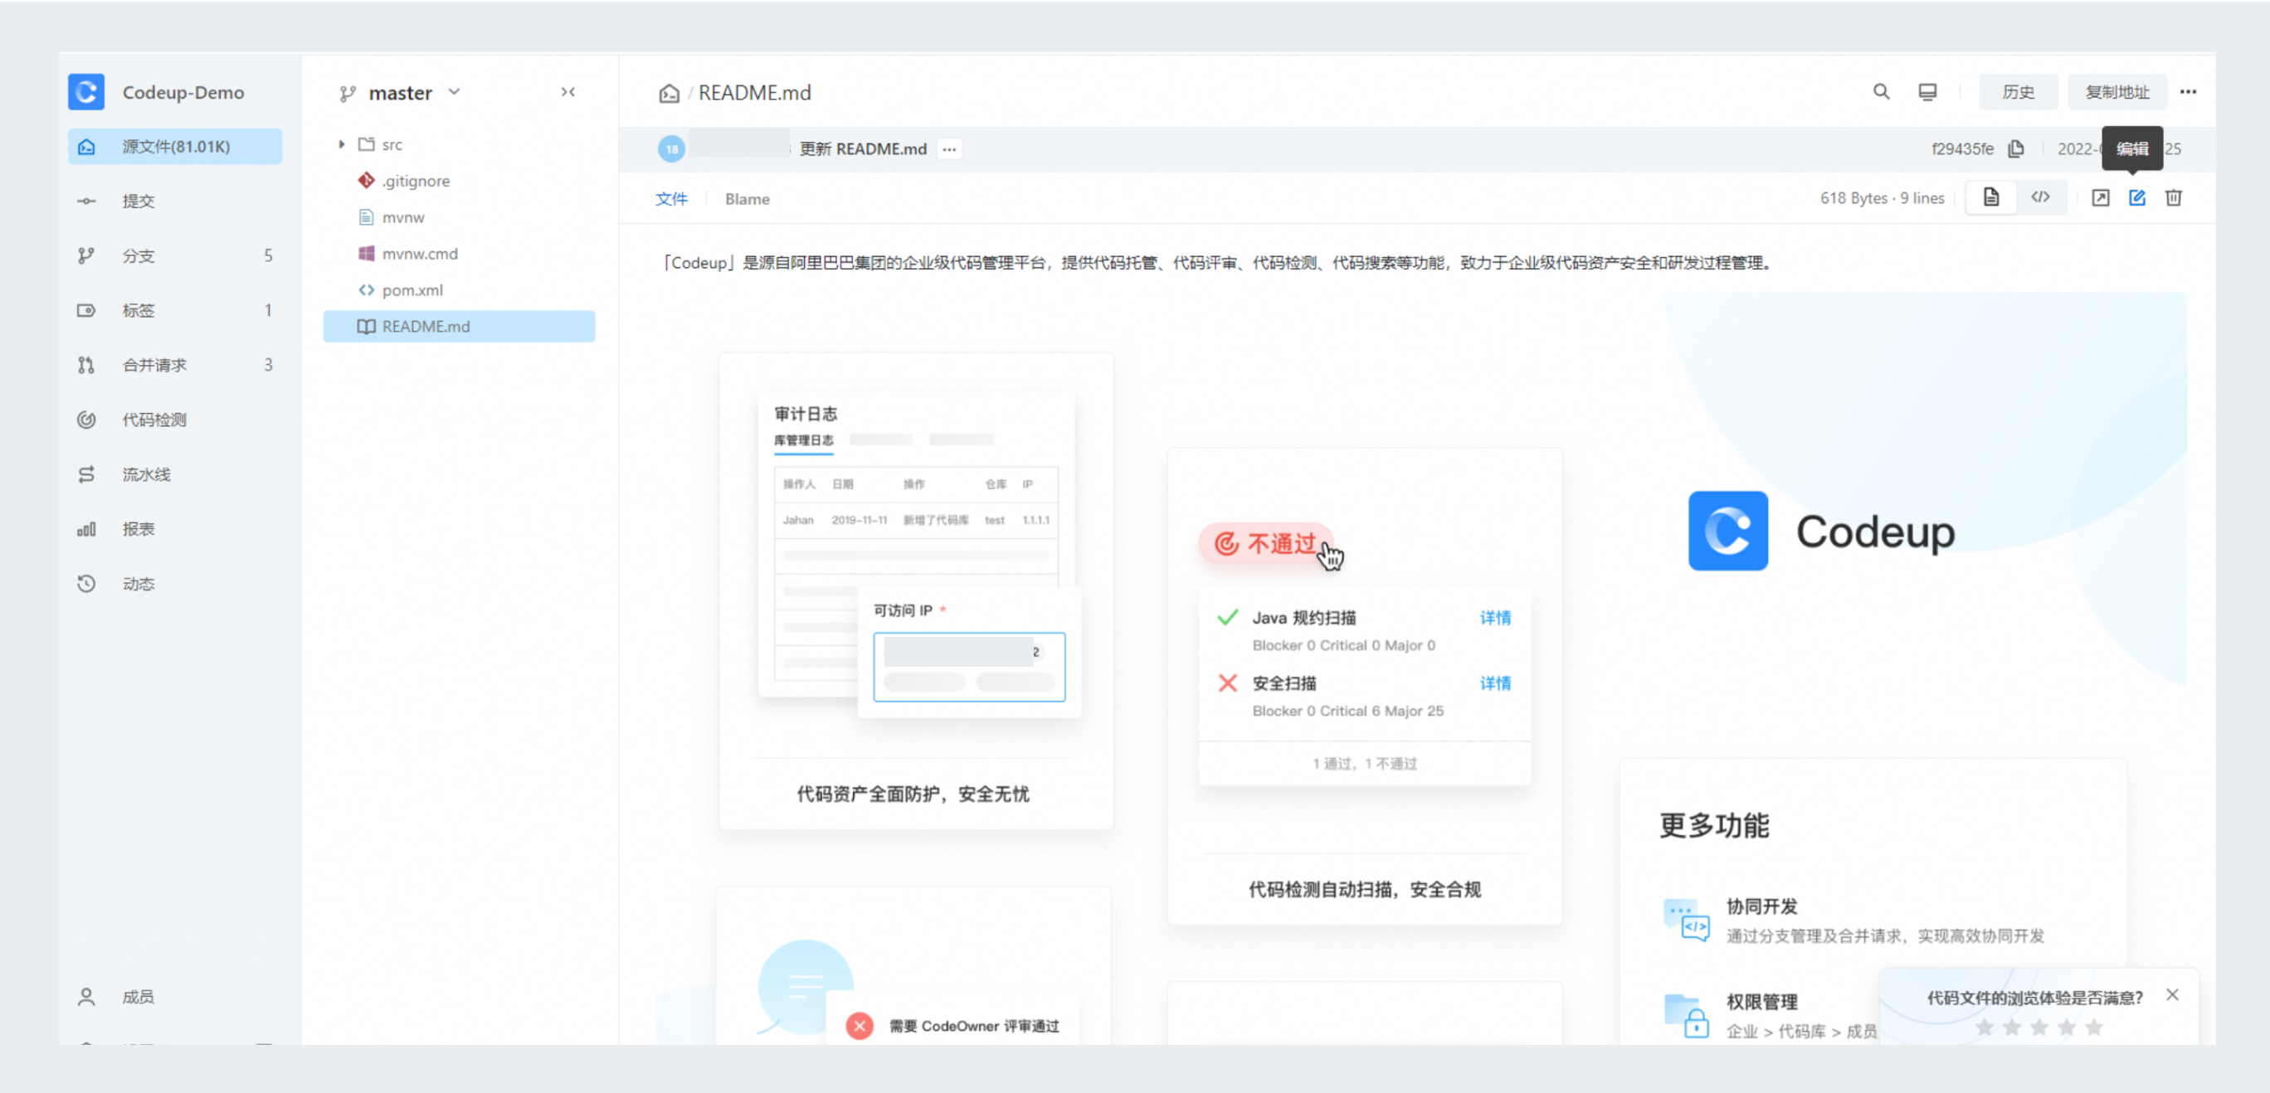
Task: Rate first star in survey
Action: 1985,1027
